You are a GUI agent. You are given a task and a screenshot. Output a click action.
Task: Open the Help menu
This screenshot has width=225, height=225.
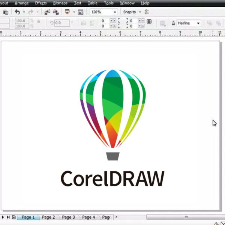coord(145,3)
